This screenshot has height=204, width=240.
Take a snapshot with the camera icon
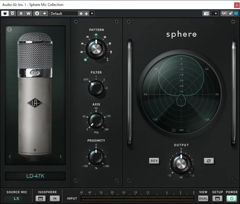click(206, 13)
